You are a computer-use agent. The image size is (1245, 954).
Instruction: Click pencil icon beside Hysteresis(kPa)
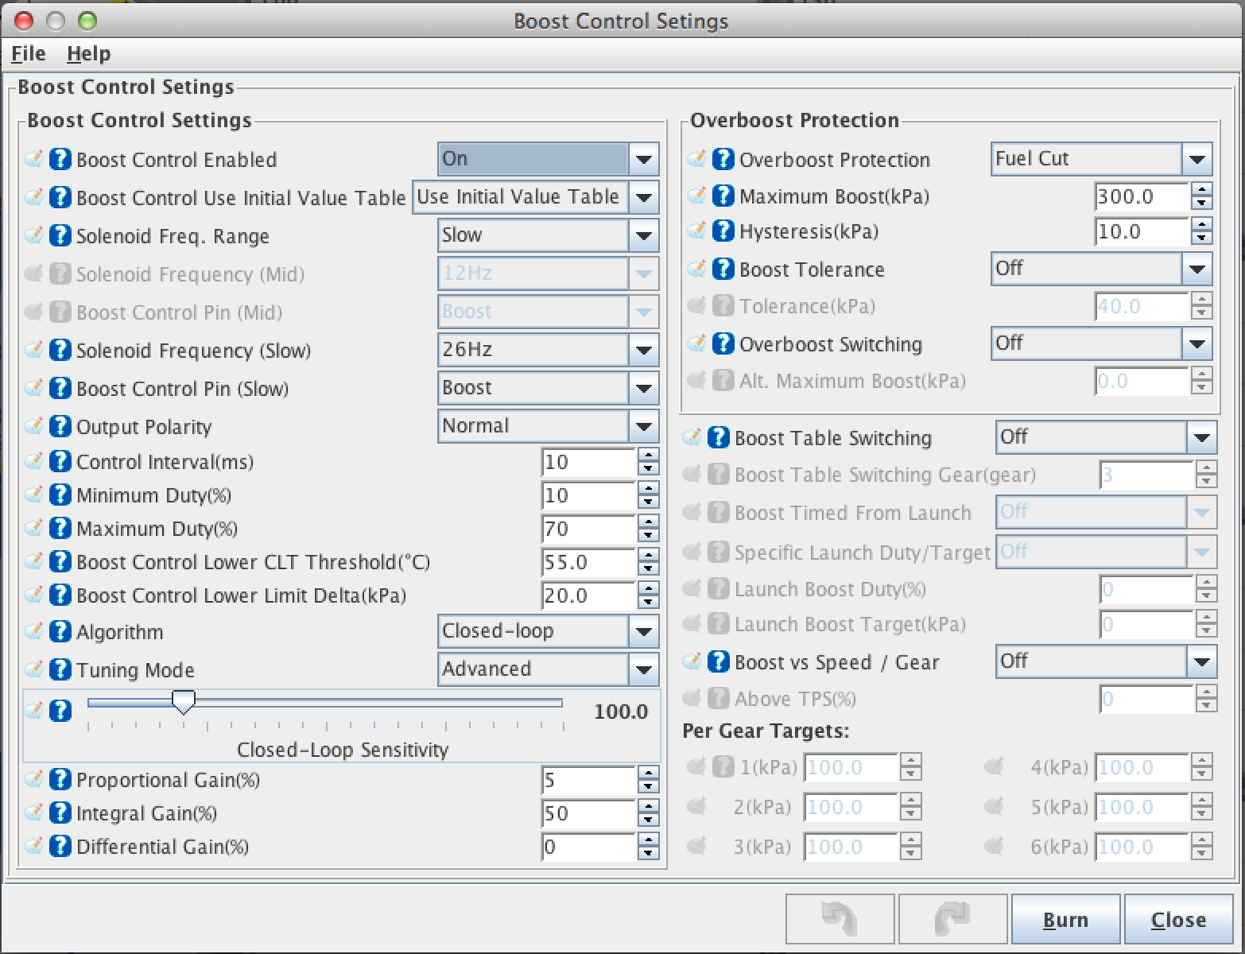(x=697, y=231)
